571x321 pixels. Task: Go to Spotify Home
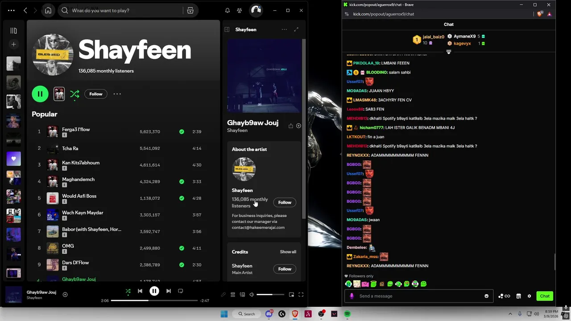click(x=48, y=10)
